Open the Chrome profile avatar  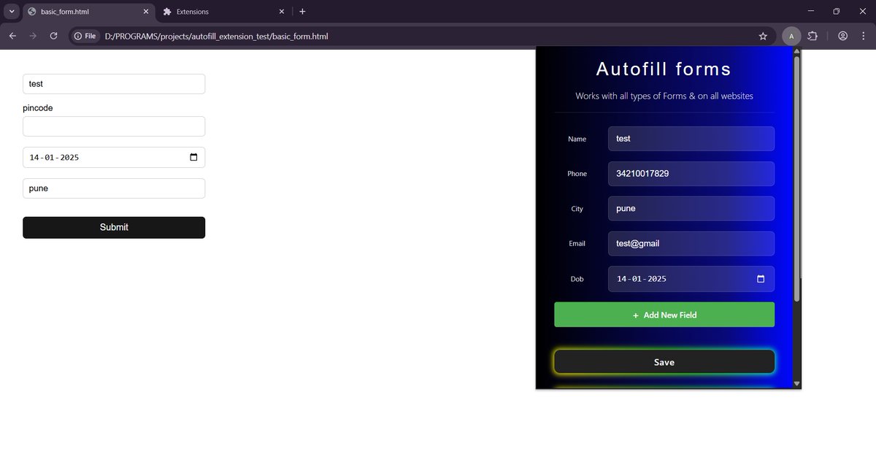(x=843, y=36)
